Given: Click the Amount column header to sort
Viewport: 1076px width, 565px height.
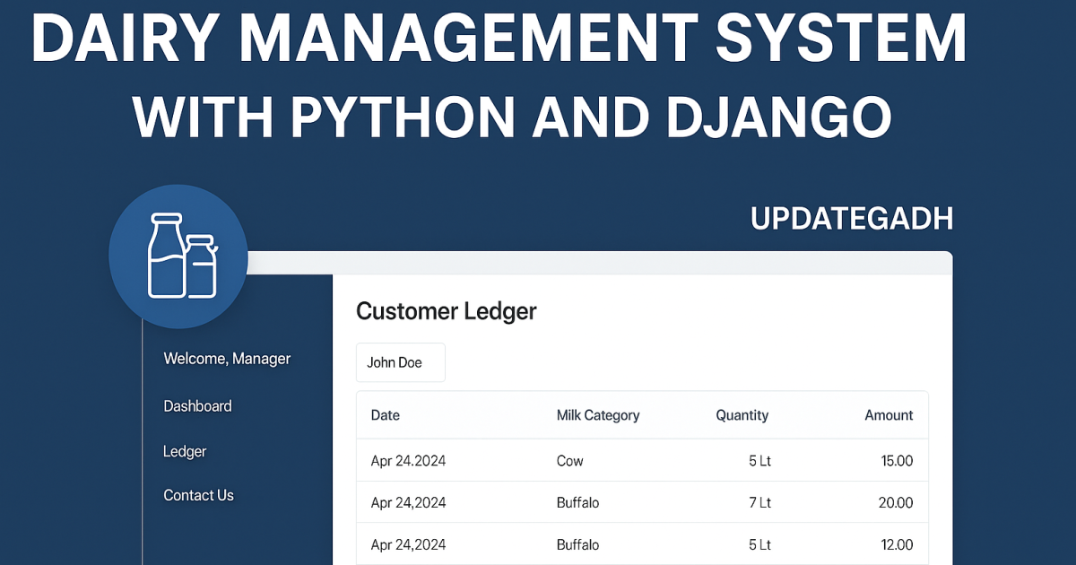Looking at the screenshot, I should tap(889, 415).
